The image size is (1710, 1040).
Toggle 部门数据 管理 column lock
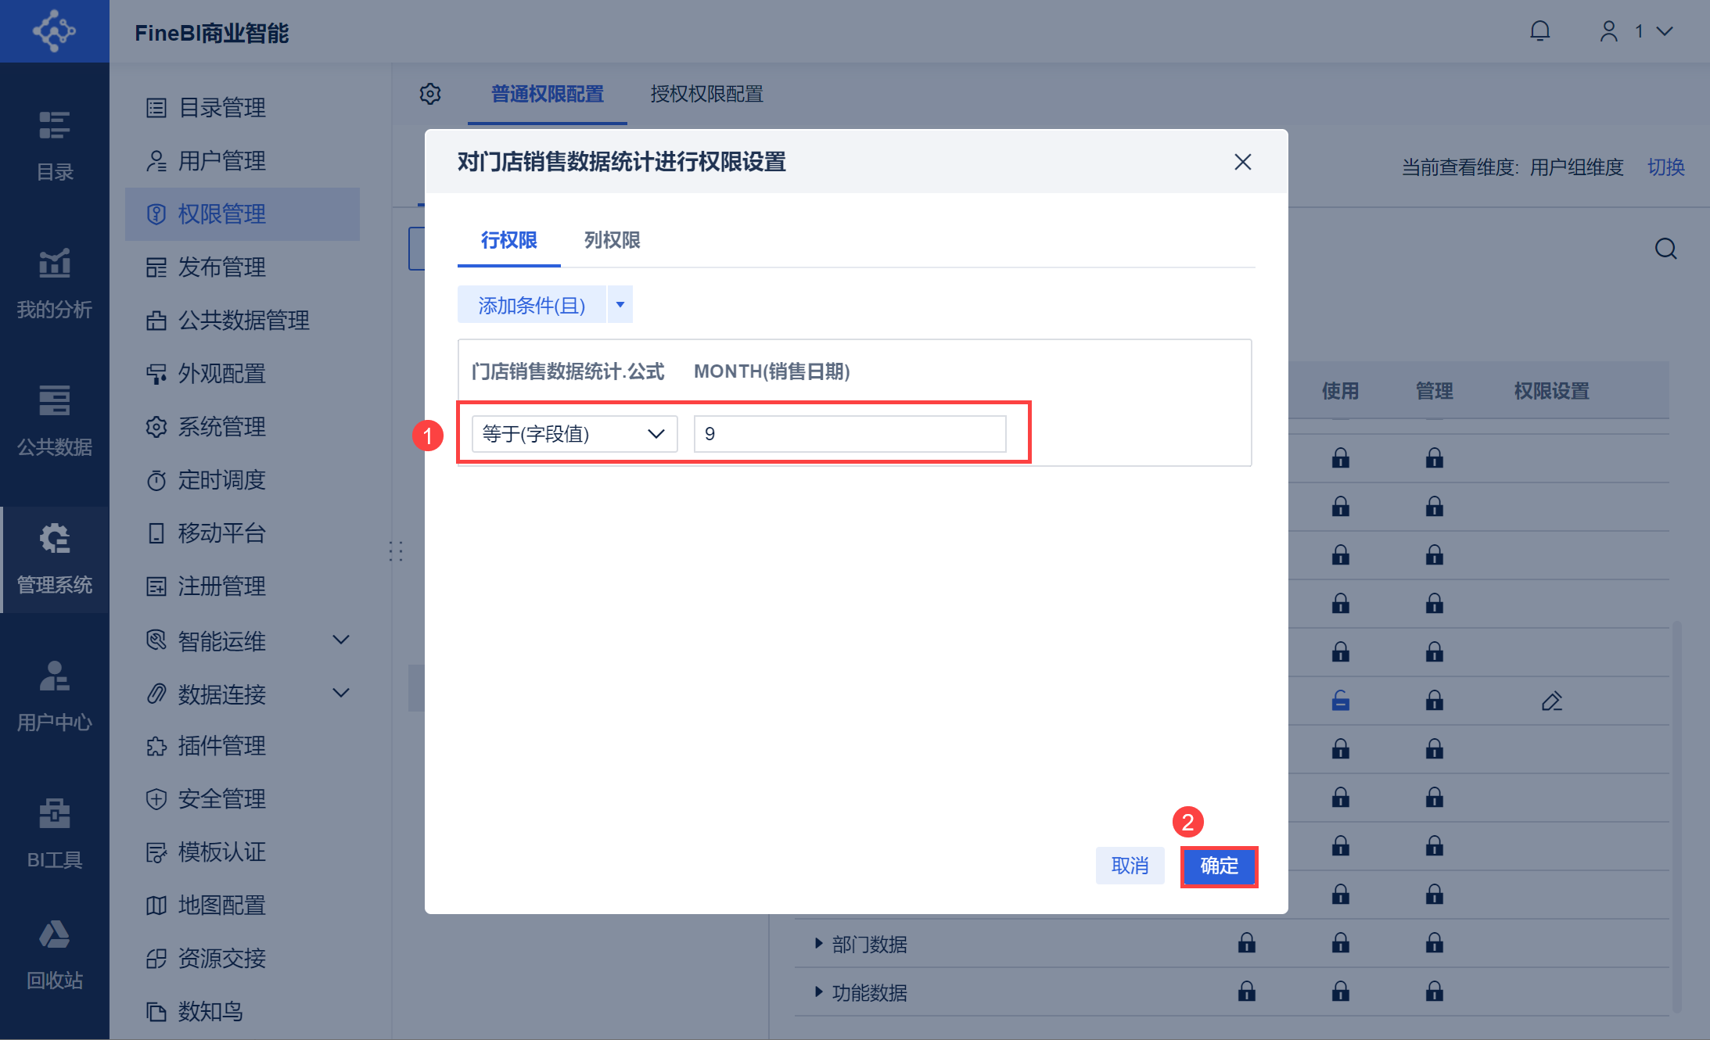1435,944
